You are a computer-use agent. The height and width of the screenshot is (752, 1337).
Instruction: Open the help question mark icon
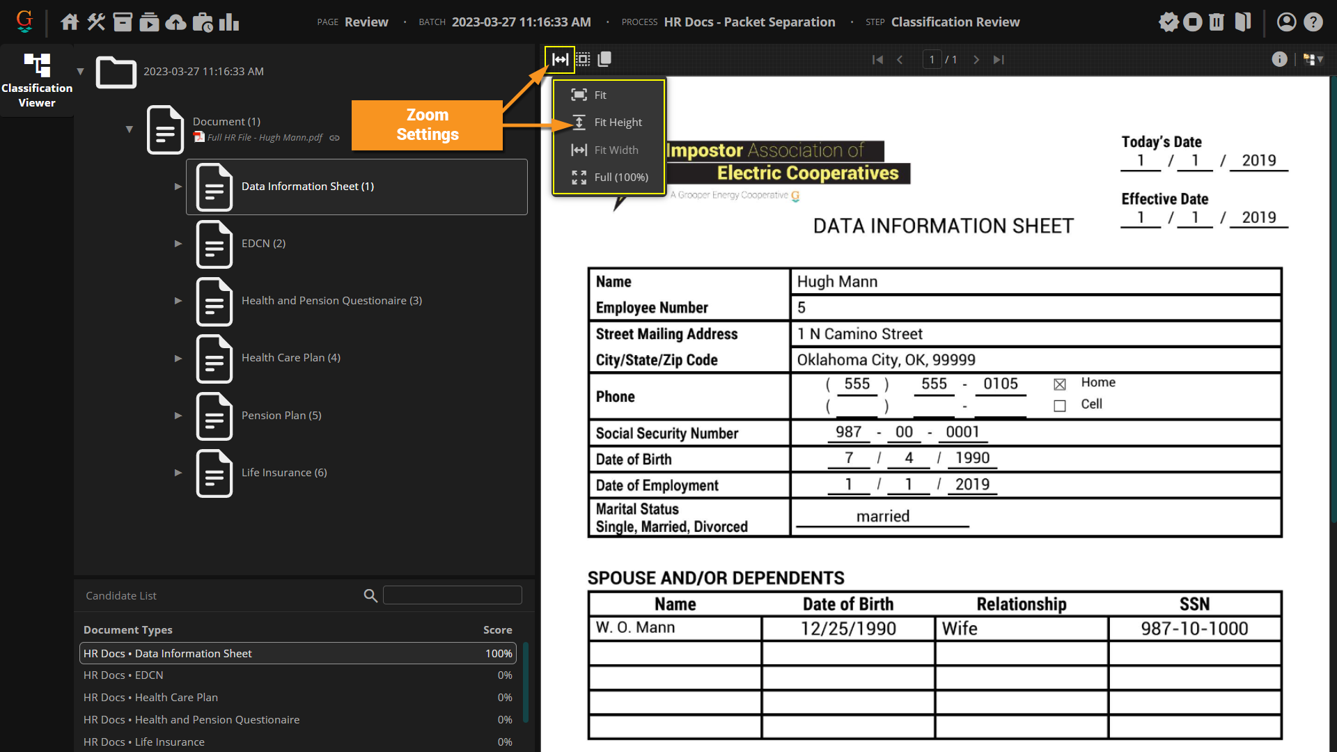1313,22
